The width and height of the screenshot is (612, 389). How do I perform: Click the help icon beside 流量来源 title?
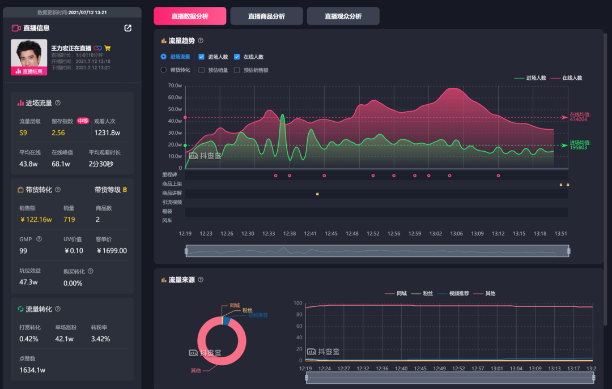201,280
